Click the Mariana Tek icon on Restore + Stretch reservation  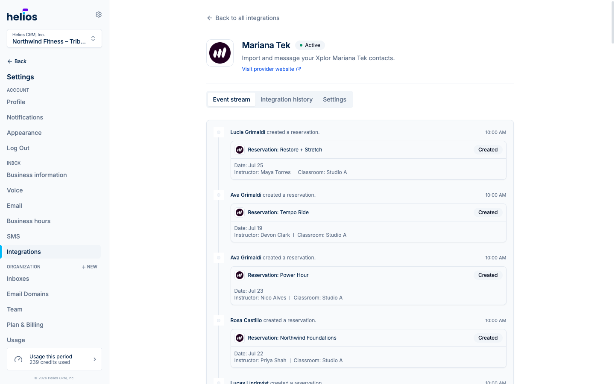240,150
